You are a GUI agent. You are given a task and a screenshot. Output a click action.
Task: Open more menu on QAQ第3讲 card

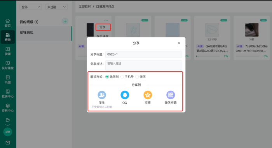coord(223,20)
